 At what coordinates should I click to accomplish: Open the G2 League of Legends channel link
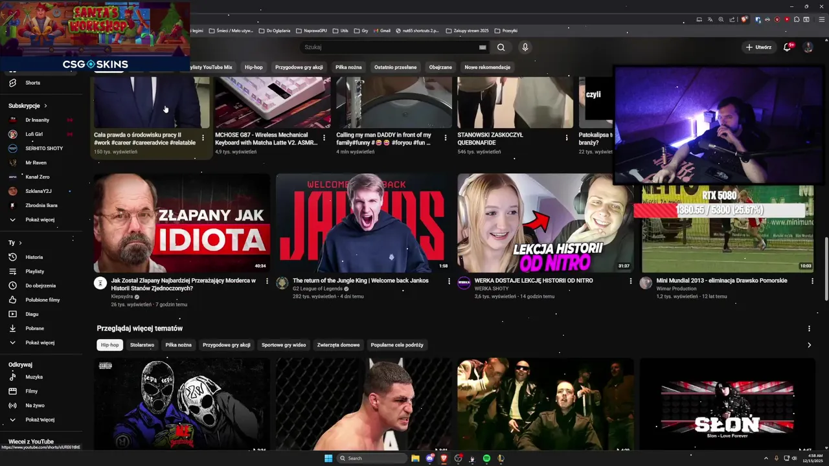pos(319,289)
